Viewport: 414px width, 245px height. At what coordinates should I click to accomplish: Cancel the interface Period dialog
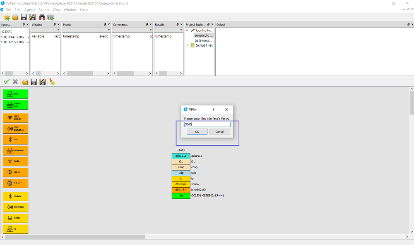[219, 132]
